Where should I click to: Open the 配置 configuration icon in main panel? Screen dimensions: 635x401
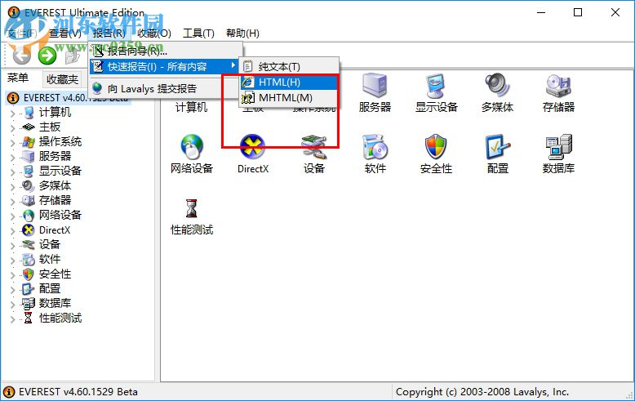pos(497,147)
